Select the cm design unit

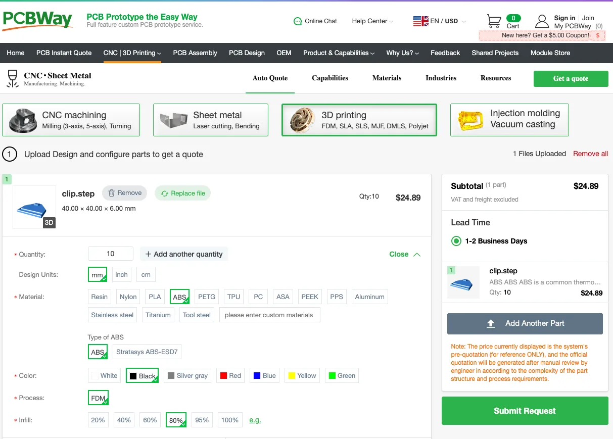(x=146, y=274)
